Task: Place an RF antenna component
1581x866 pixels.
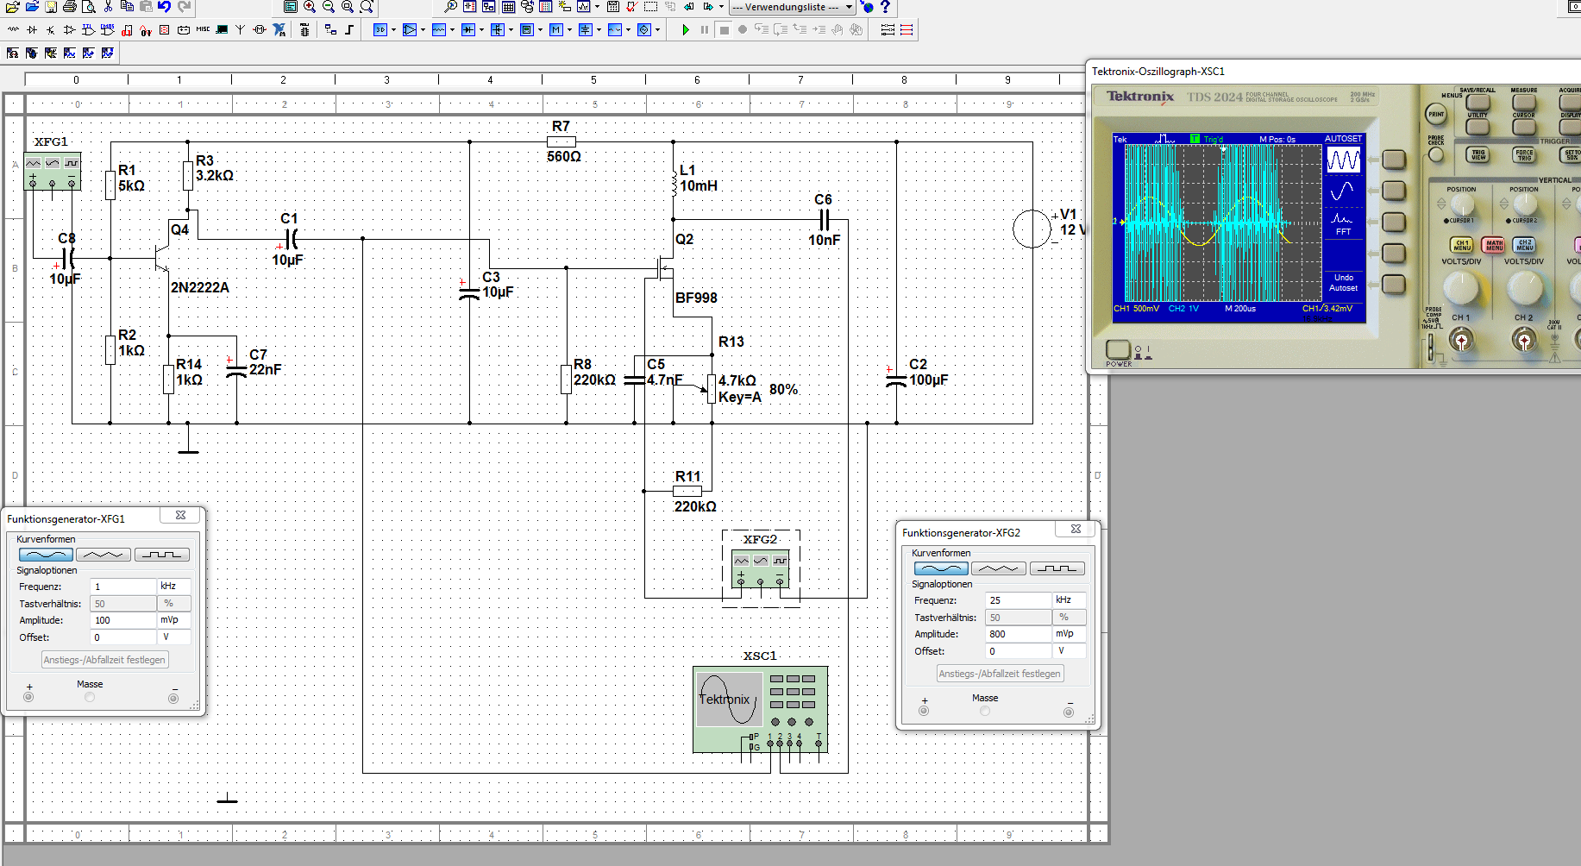Action: [241, 29]
